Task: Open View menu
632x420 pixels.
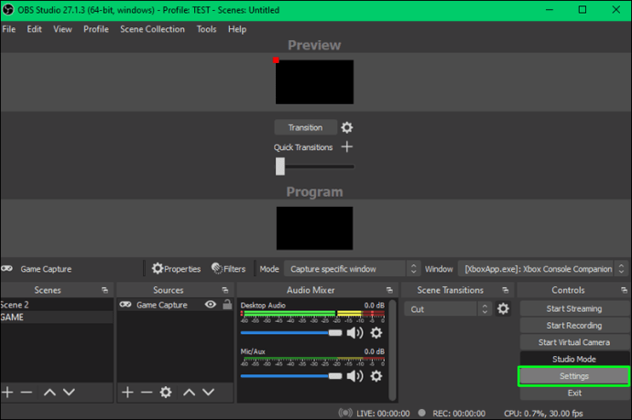Action: (x=62, y=29)
